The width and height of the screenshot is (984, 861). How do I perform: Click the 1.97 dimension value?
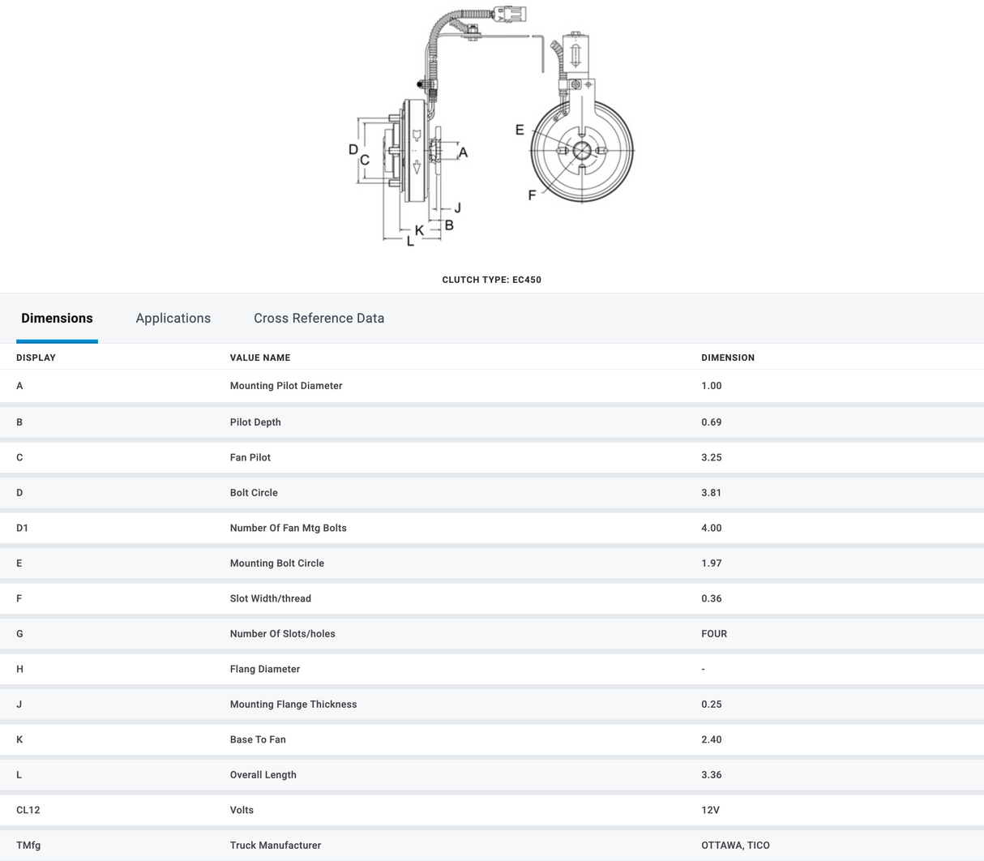(712, 563)
